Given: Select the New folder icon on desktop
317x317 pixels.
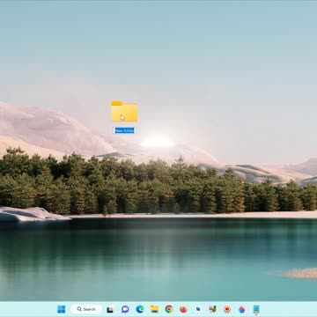Looking at the screenshot, I should 124,111.
